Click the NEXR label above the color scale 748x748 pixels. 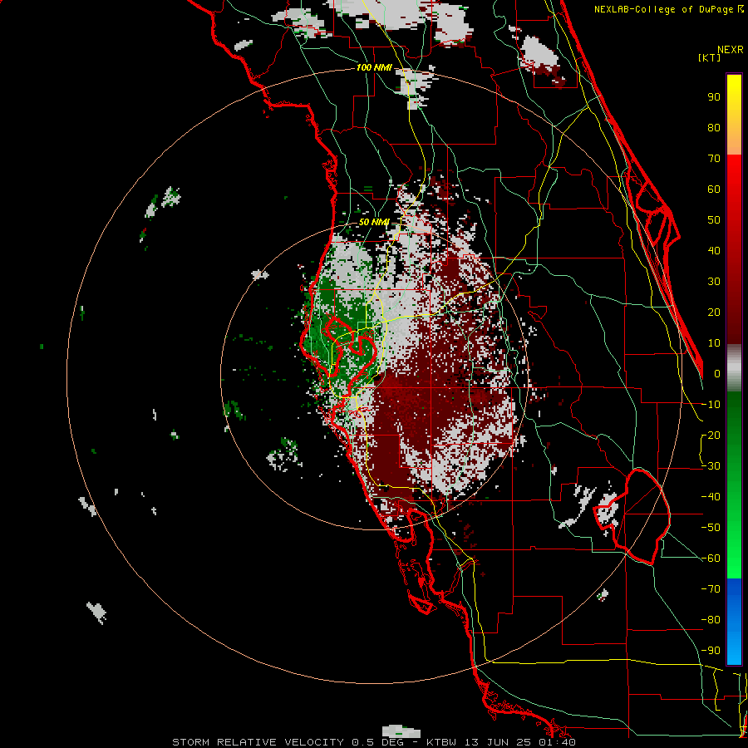pyautogui.click(x=731, y=50)
